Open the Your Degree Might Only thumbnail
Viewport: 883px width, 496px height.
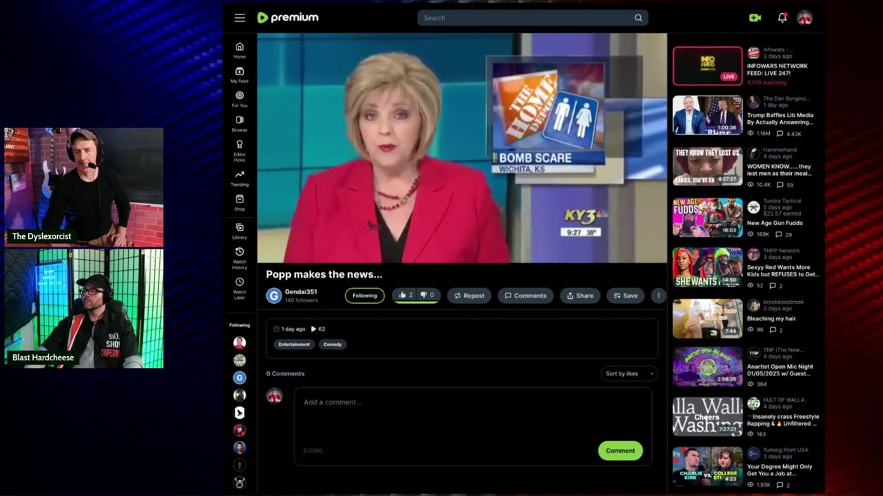[x=708, y=466]
